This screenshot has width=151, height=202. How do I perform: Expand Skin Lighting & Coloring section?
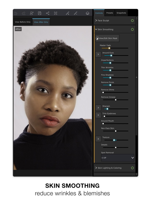pos(96,168)
